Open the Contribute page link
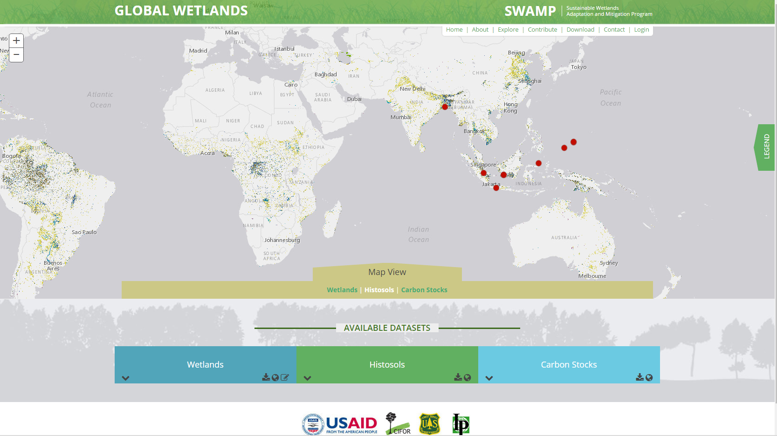This screenshot has height=436, width=777. pyautogui.click(x=543, y=30)
